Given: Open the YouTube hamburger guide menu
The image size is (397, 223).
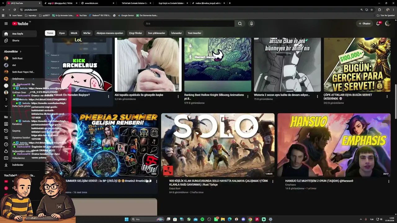Looking at the screenshot, I should pos(6,24).
